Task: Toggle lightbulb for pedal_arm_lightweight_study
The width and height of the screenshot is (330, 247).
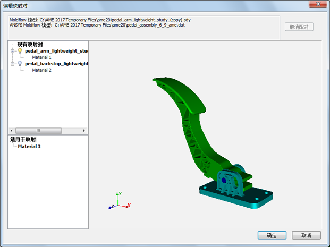Action: [x=20, y=51]
